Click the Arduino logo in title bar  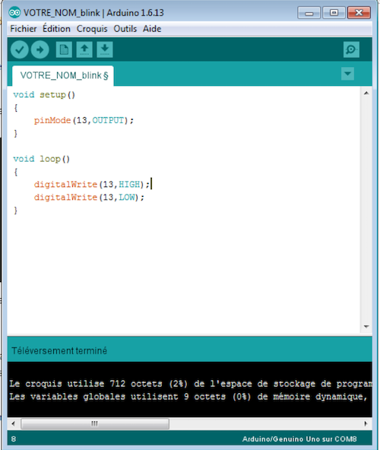[x=14, y=13]
